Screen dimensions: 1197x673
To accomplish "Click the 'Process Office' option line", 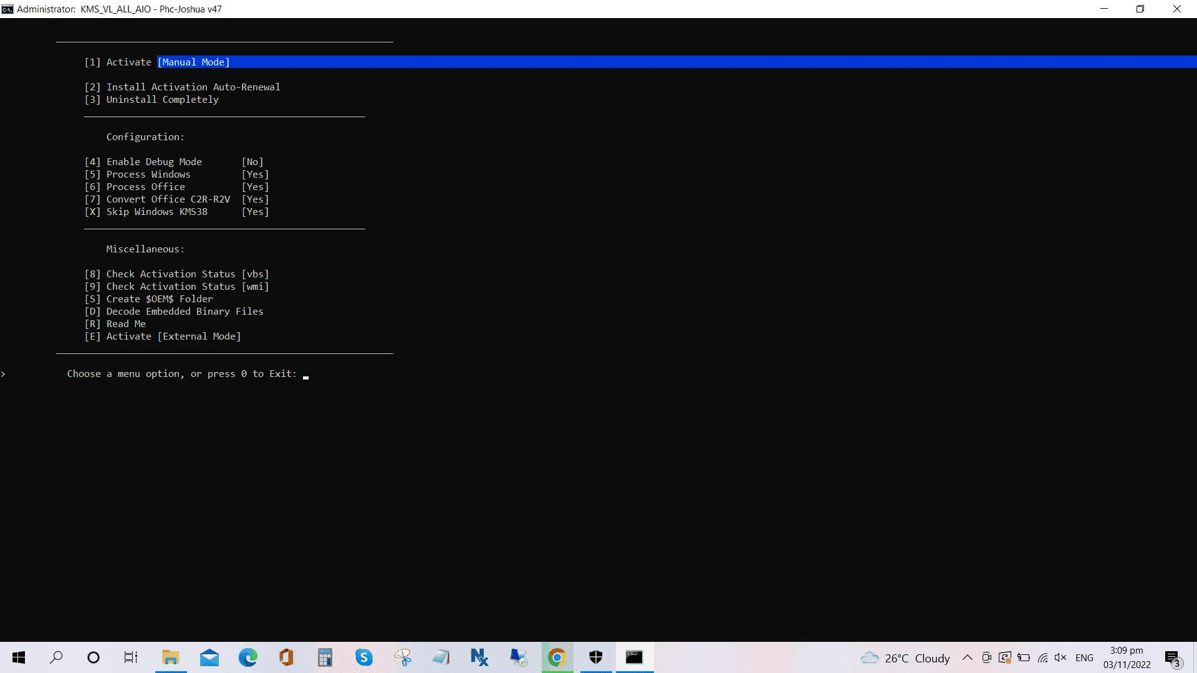I will pos(135,187).
